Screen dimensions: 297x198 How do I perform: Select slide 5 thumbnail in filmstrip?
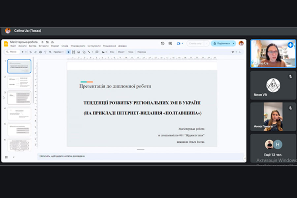point(19,129)
